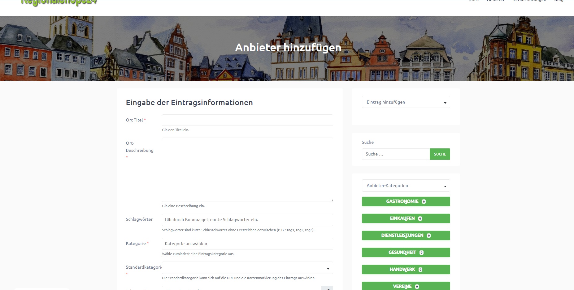The height and width of the screenshot is (290, 574).
Task: Open the Dienstleistungen category
Action: [x=402, y=236]
